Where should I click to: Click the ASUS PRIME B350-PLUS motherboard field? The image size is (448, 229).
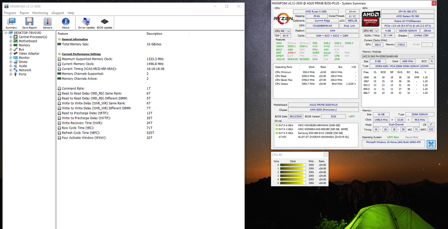(x=323, y=105)
